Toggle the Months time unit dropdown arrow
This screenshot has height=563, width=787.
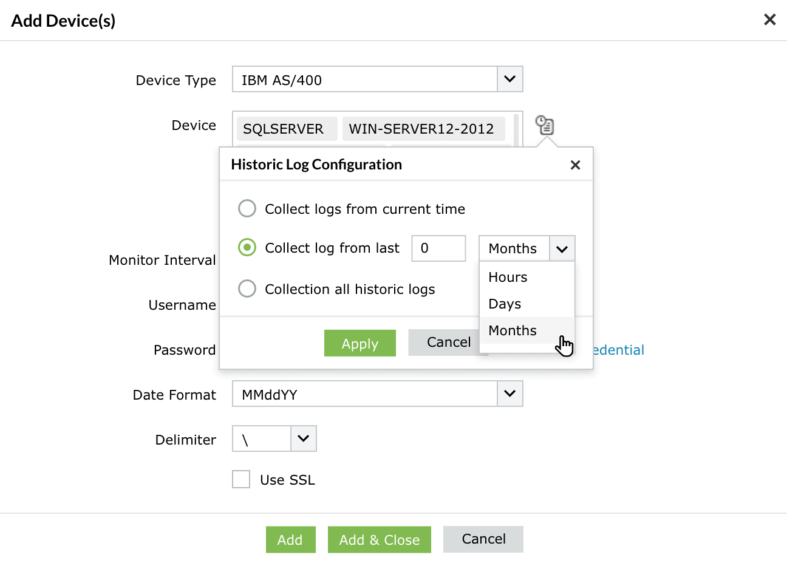point(562,248)
